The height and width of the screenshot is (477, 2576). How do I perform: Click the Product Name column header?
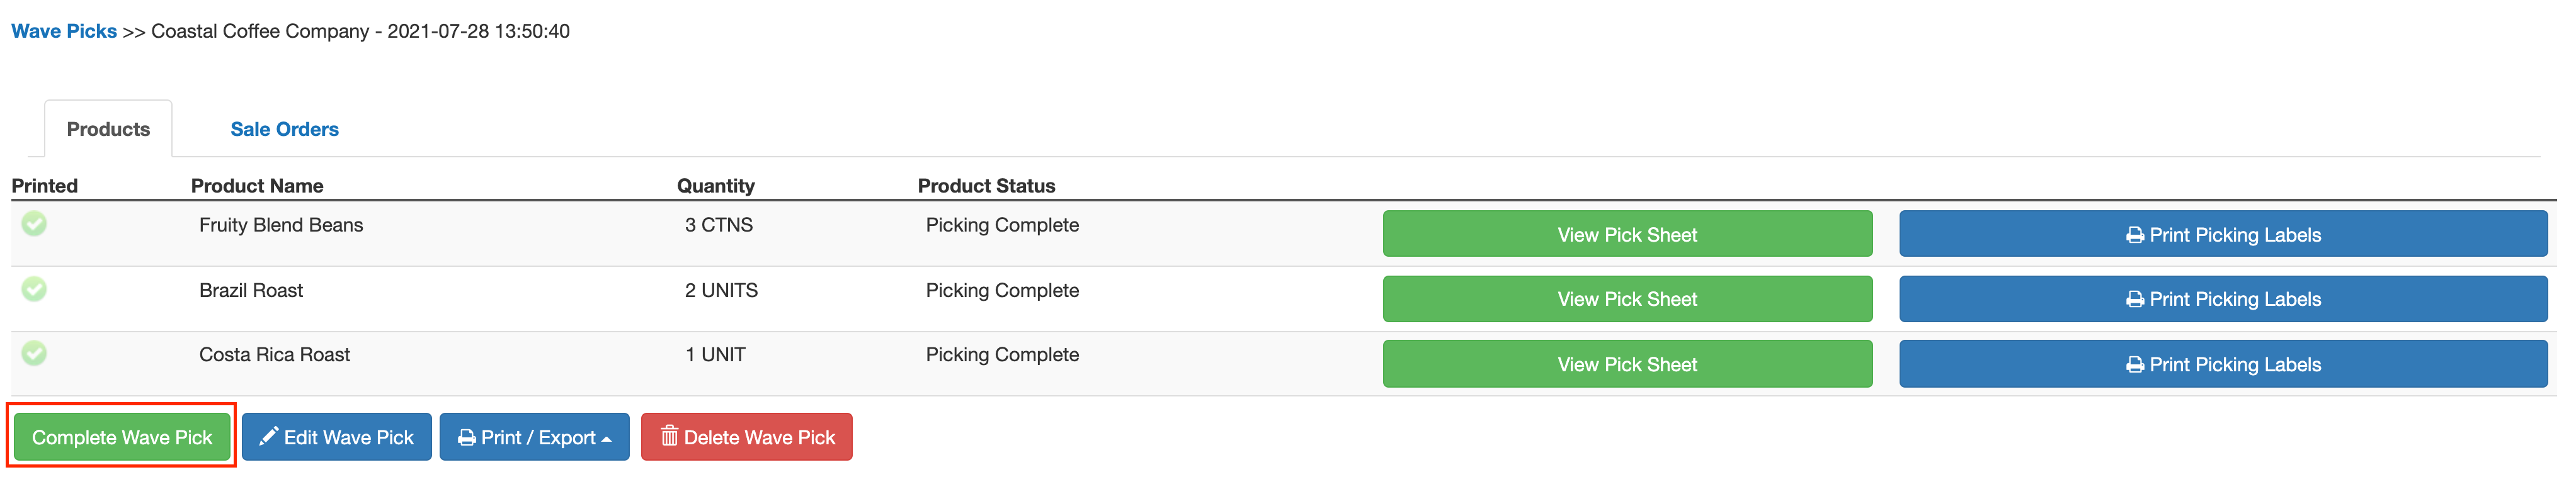(x=257, y=186)
